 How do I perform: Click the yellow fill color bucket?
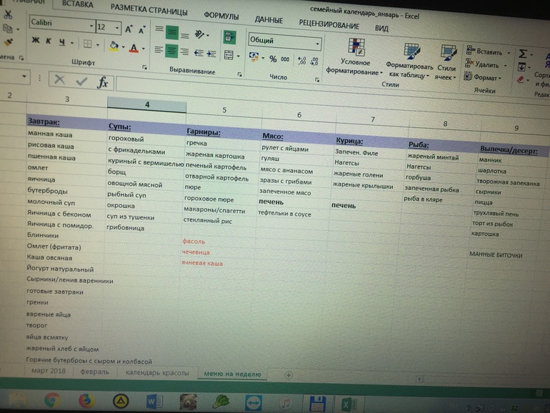point(113,46)
